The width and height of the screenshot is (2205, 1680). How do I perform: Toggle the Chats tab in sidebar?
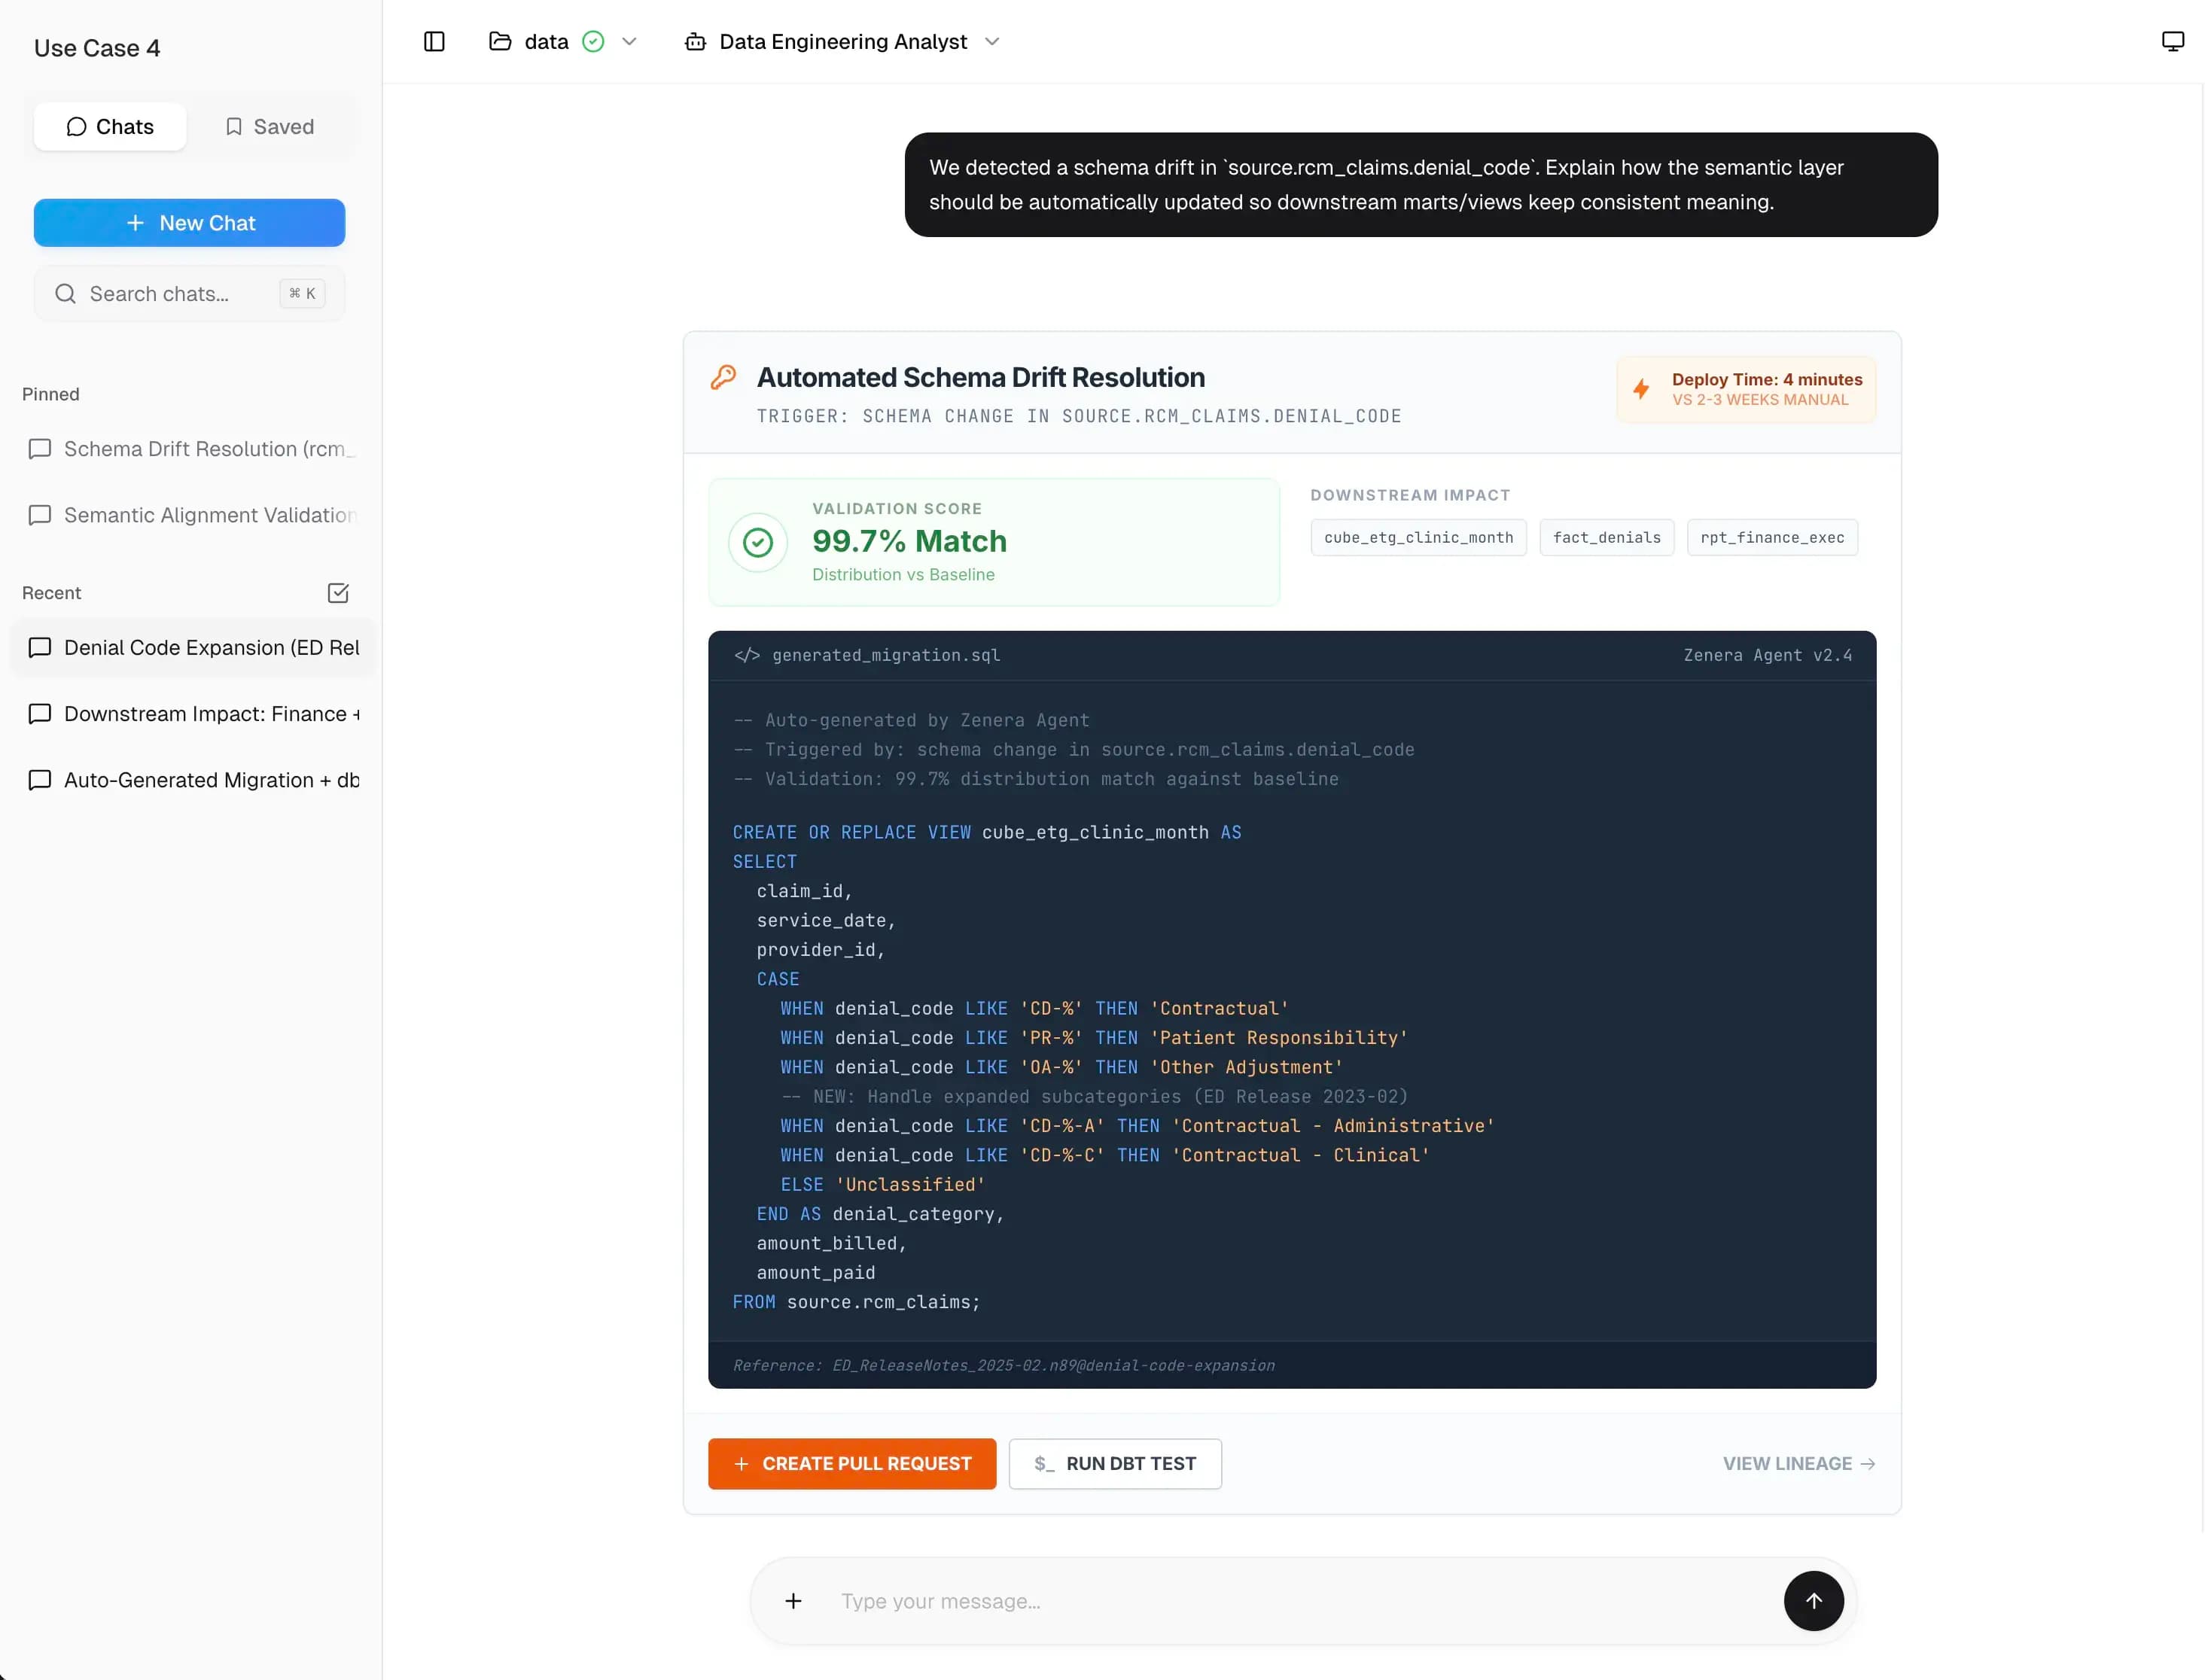[x=110, y=126]
